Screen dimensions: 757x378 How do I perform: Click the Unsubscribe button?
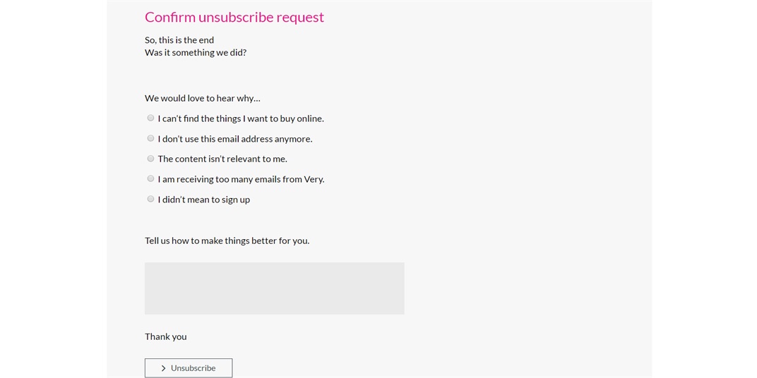click(189, 368)
